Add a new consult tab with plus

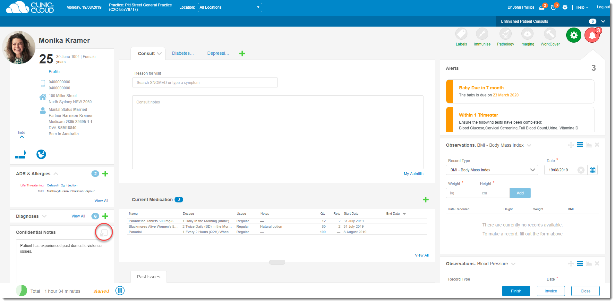pos(242,53)
